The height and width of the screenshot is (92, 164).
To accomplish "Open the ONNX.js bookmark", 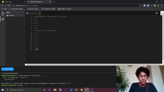I will [x=65, y=9].
